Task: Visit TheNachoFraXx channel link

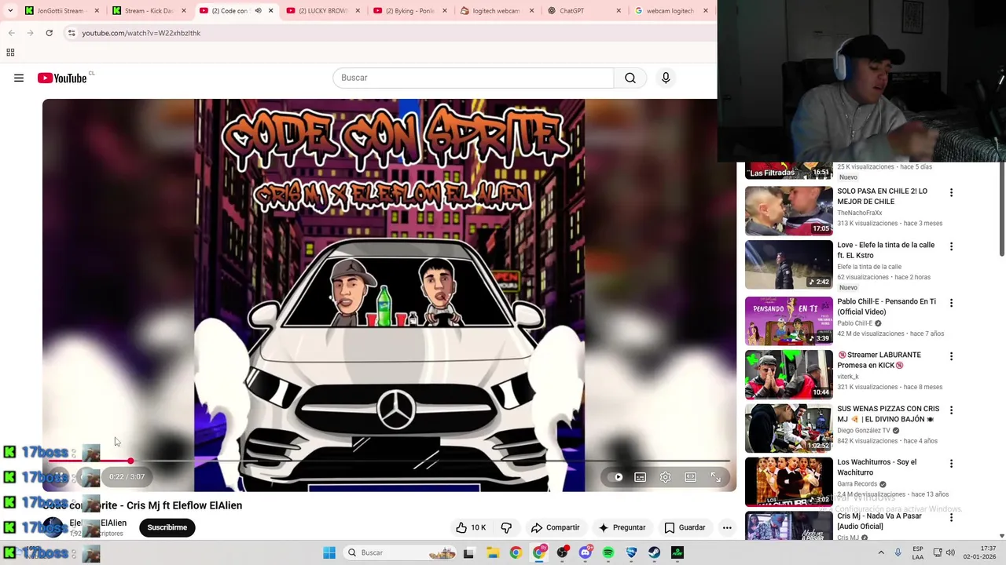Action: [859, 213]
